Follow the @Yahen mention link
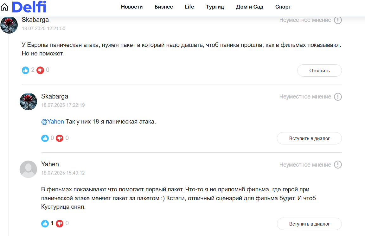The height and width of the screenshot is (236, 365). 52,122
